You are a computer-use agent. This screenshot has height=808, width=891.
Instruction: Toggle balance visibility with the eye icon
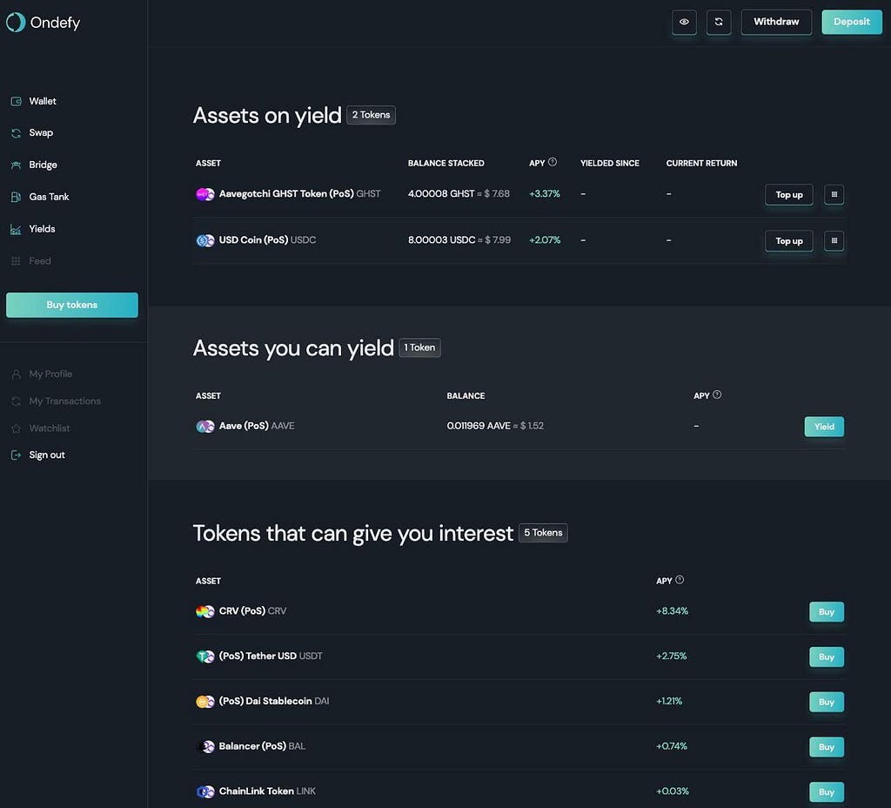(684, 22)
